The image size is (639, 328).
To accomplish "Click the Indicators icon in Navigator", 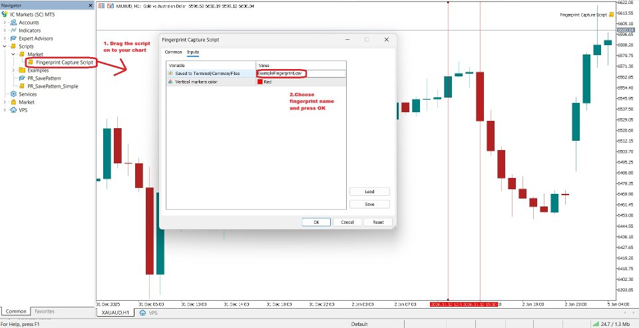I will [13, 31].
